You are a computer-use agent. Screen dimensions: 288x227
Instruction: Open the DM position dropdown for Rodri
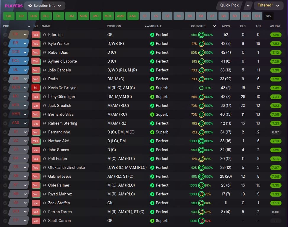(x=19, y=79)
